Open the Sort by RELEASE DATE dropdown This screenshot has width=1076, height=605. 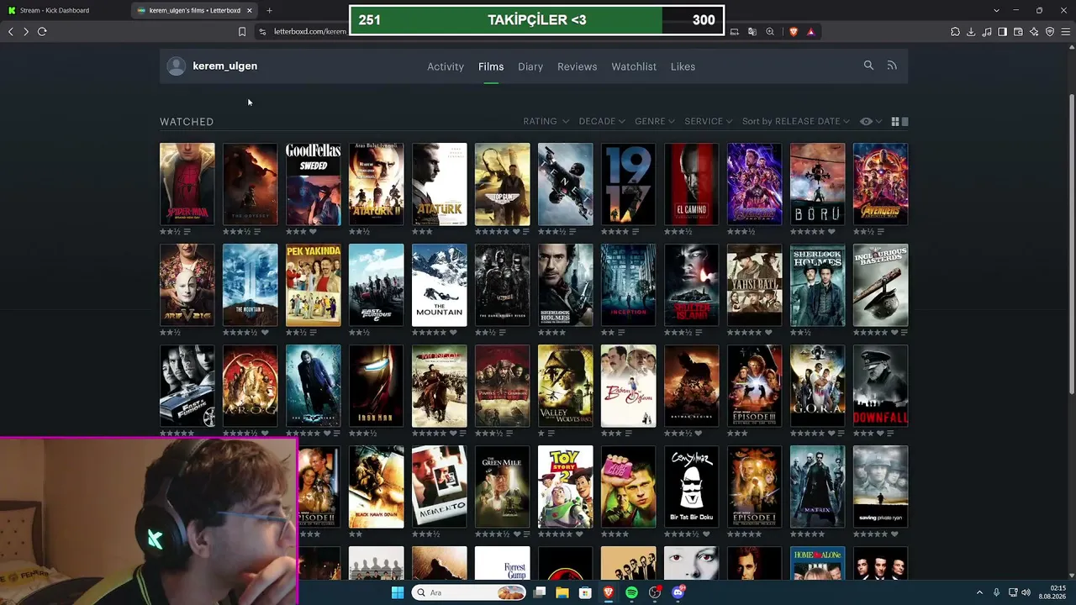[795, 122]
